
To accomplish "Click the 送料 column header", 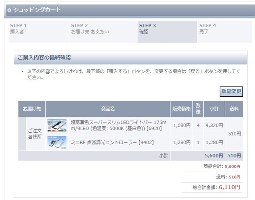I will 234,109.
